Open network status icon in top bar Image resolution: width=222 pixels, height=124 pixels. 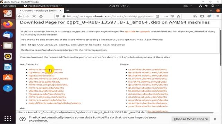[200, 6]
